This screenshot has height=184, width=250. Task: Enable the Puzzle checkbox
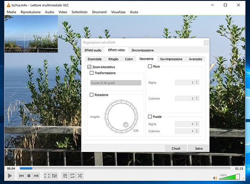coord(150,117)
